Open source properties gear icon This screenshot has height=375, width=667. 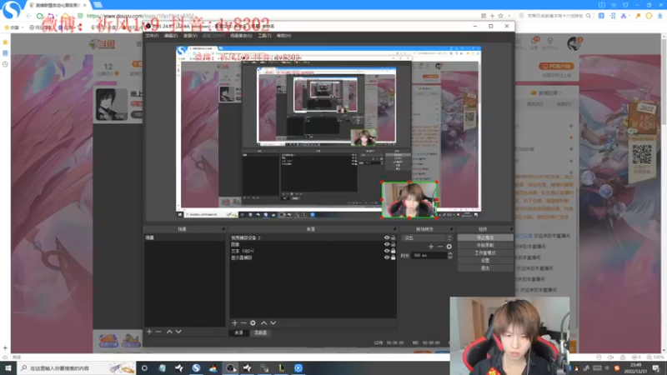[x=253, y=323]
